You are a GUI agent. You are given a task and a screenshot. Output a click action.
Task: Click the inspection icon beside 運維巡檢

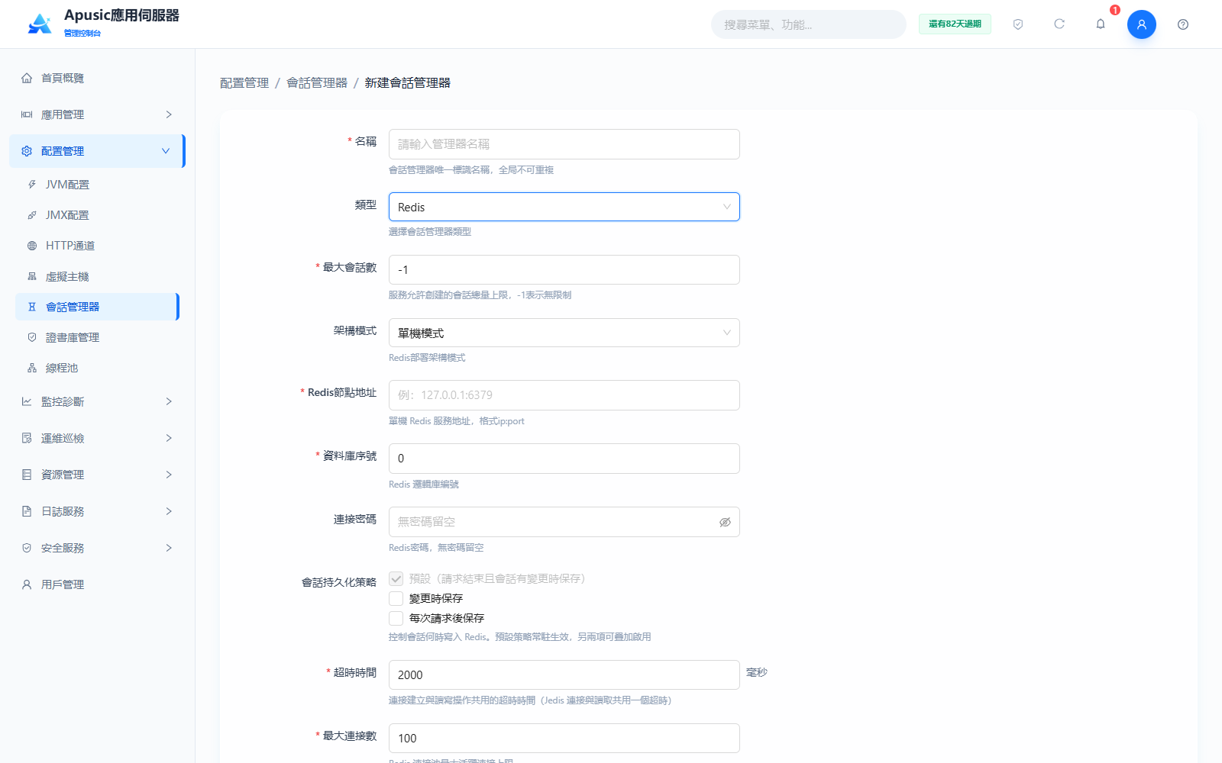[27, 438]
